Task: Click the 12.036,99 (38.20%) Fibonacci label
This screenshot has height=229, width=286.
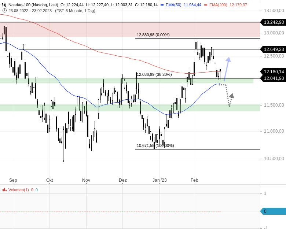Action: coord(154,74)
